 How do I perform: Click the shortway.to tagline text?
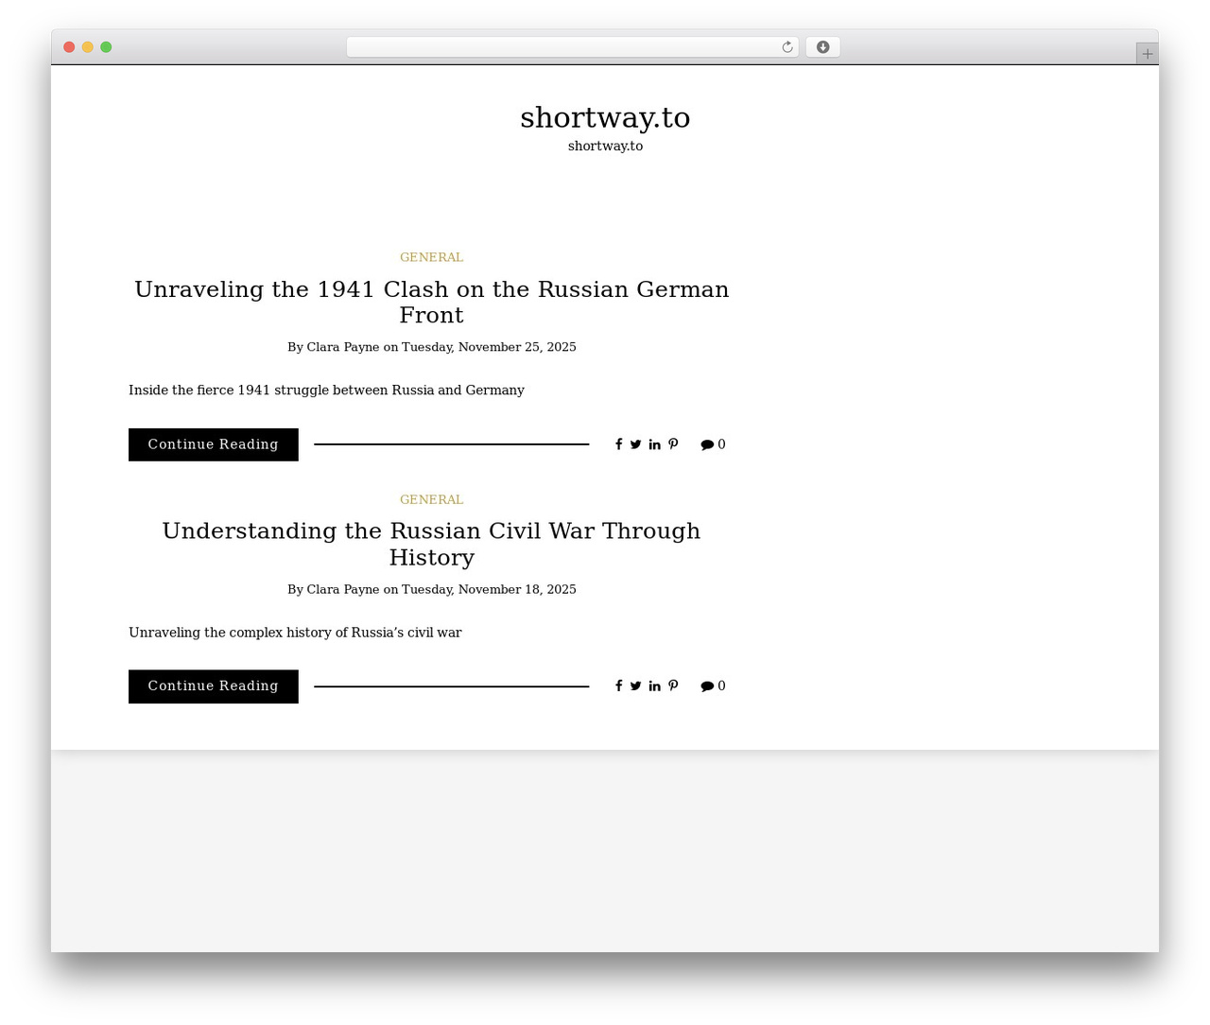click(x=605, y=146)
